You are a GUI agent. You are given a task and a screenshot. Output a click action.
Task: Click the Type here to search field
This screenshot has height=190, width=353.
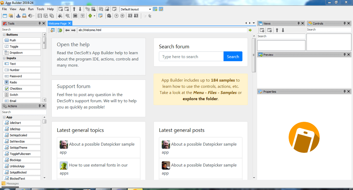(x=191, y=56)
